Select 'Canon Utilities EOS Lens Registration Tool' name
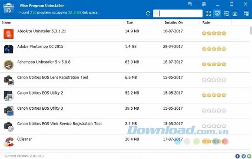The height and width of the screenshot is (159, 252). 53,78
